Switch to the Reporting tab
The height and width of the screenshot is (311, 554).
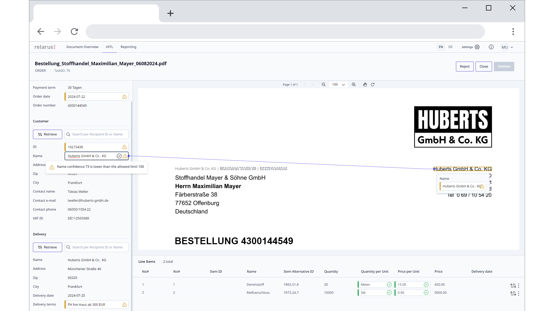(x=129, y=47)
